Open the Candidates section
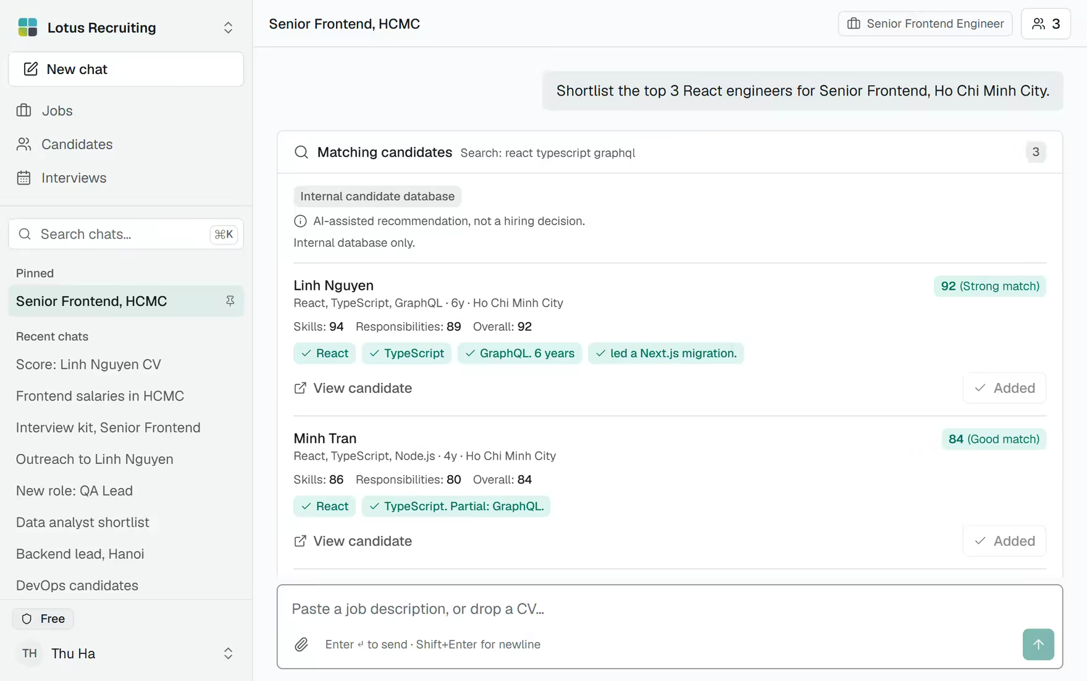1087x681 pixels. coord(126,144)
